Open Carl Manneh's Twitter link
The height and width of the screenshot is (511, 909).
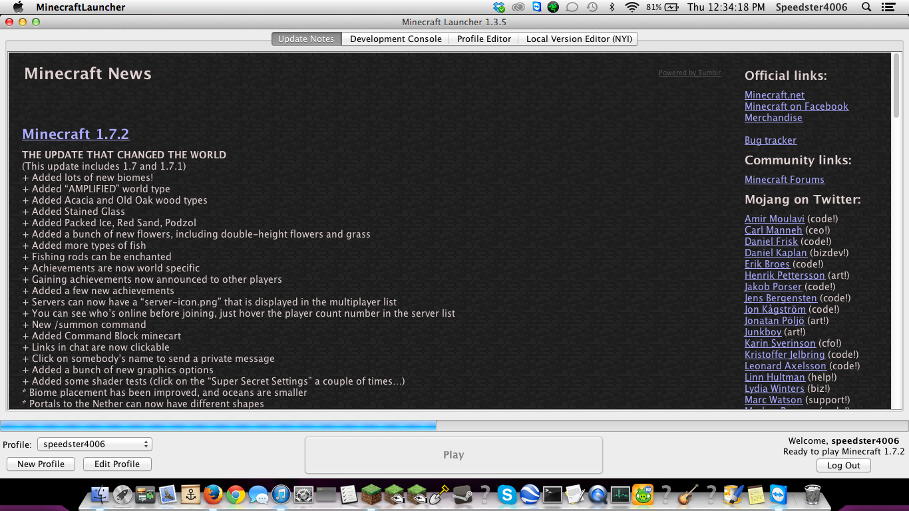pos(773,230)
